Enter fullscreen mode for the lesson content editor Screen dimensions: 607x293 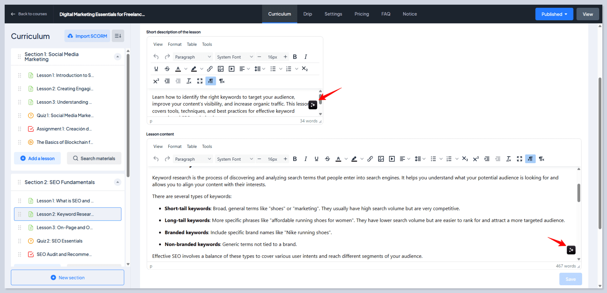(x=519, y=159)
